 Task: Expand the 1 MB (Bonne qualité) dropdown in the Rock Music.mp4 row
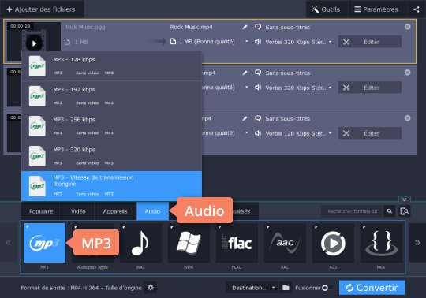tap(246, 41)
